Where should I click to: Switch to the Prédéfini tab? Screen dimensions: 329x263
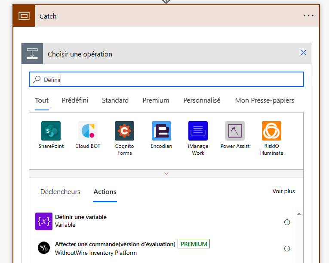(75, 100)
